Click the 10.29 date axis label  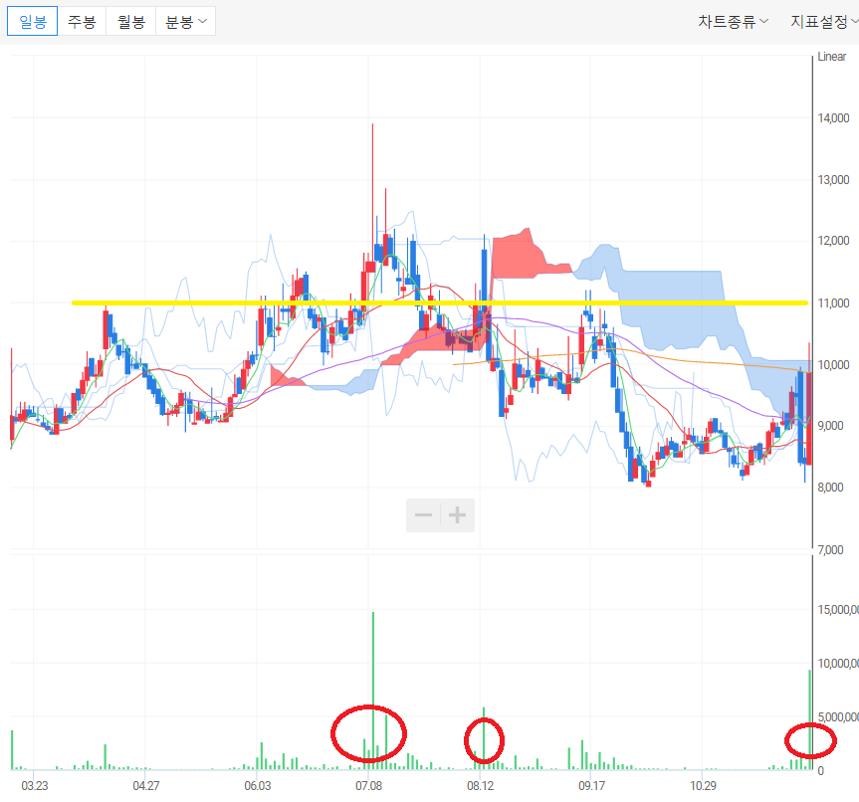click(703, 785)
